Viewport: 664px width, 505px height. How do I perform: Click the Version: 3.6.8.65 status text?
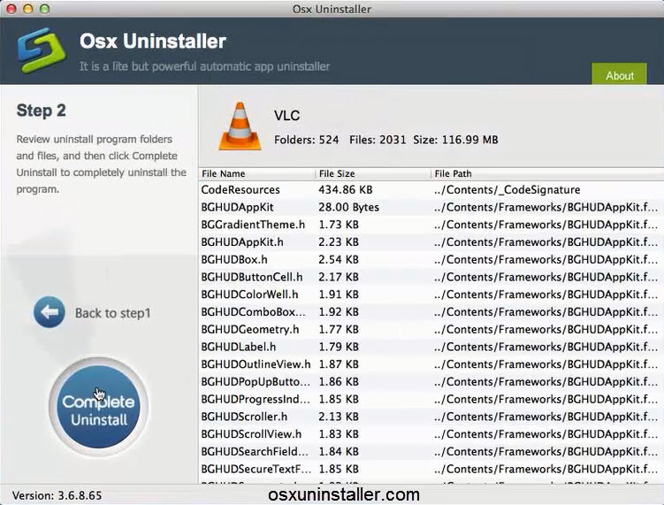click(57, 495)
